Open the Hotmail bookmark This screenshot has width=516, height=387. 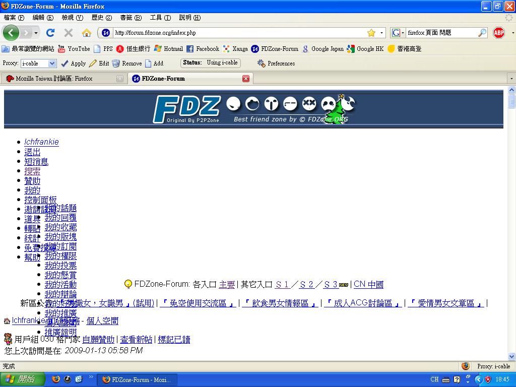coord(168,49)
